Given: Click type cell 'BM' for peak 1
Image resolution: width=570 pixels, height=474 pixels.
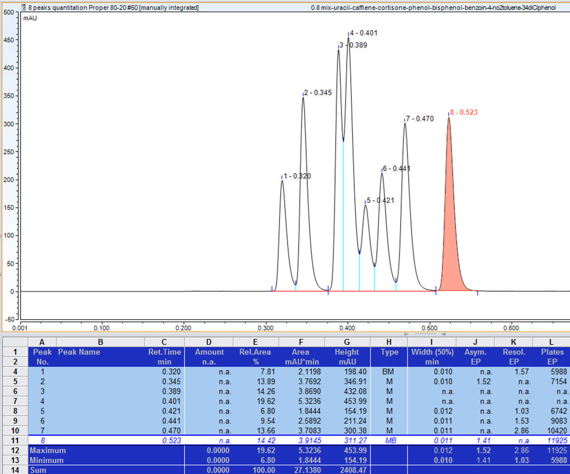Looking at the screenshot, I should [388, 371].
